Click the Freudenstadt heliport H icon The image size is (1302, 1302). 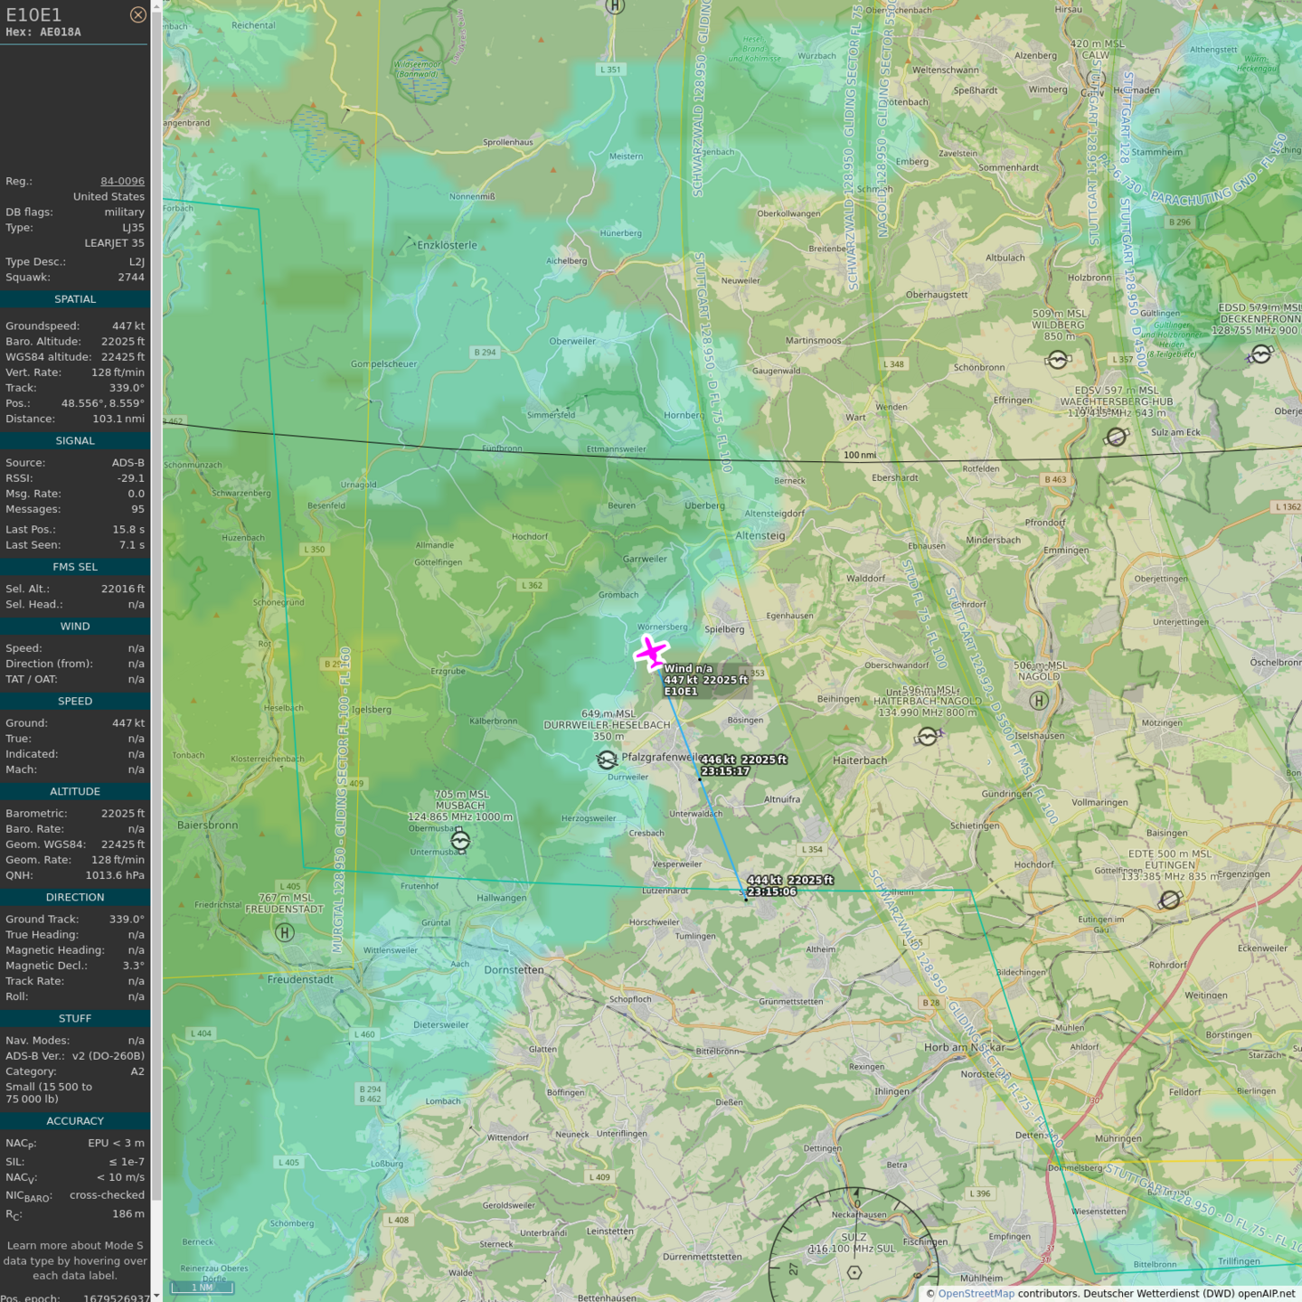coord(285,932)
